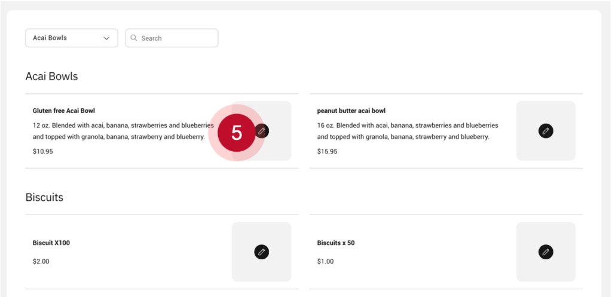Click the magnifying glass search icon
Screen dimensions: 612x297
(x=134, y=38)
